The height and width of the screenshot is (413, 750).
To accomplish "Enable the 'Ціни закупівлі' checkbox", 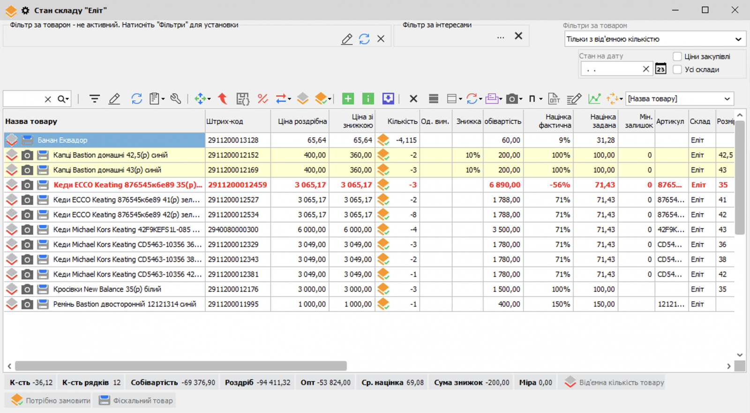I will point(677,57).
